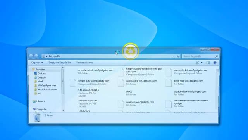
Task: Select Desktop in the Favorites list
Action: (42, 73)
